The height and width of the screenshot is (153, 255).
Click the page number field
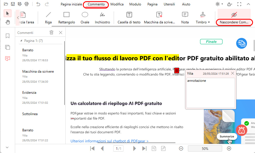click(x=119, y=148)
